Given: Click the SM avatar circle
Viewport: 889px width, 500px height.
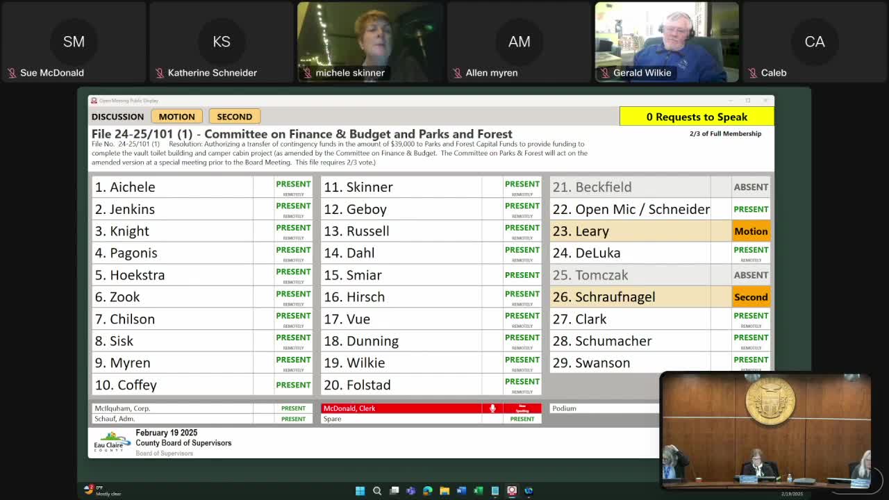Looking at the screenshot, I should pos(74,42).
